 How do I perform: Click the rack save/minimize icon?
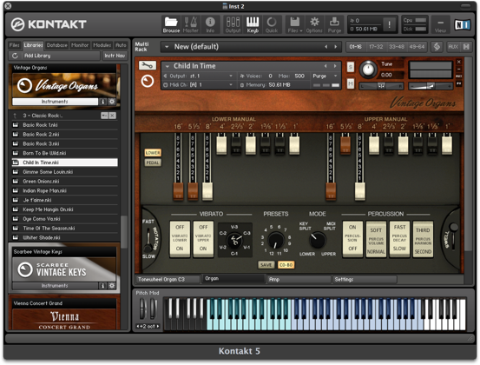click(x=466, y=47)
